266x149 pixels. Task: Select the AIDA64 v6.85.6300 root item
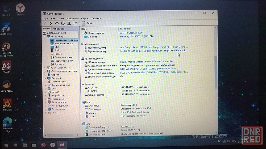[x=55, y=33]
